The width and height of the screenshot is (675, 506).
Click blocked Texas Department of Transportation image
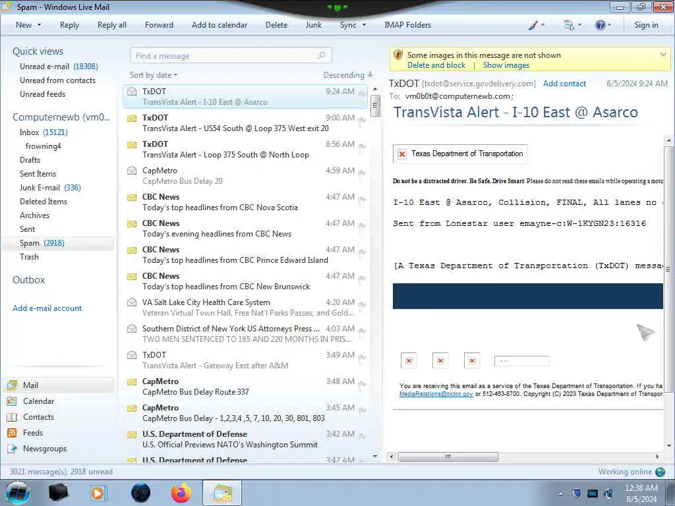(460, 154)
